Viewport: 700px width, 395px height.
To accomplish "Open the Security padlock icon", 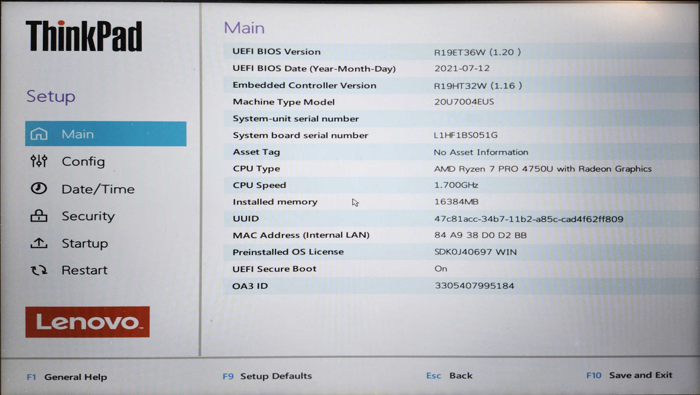I will pyautogui.click(x=39, y=216).
